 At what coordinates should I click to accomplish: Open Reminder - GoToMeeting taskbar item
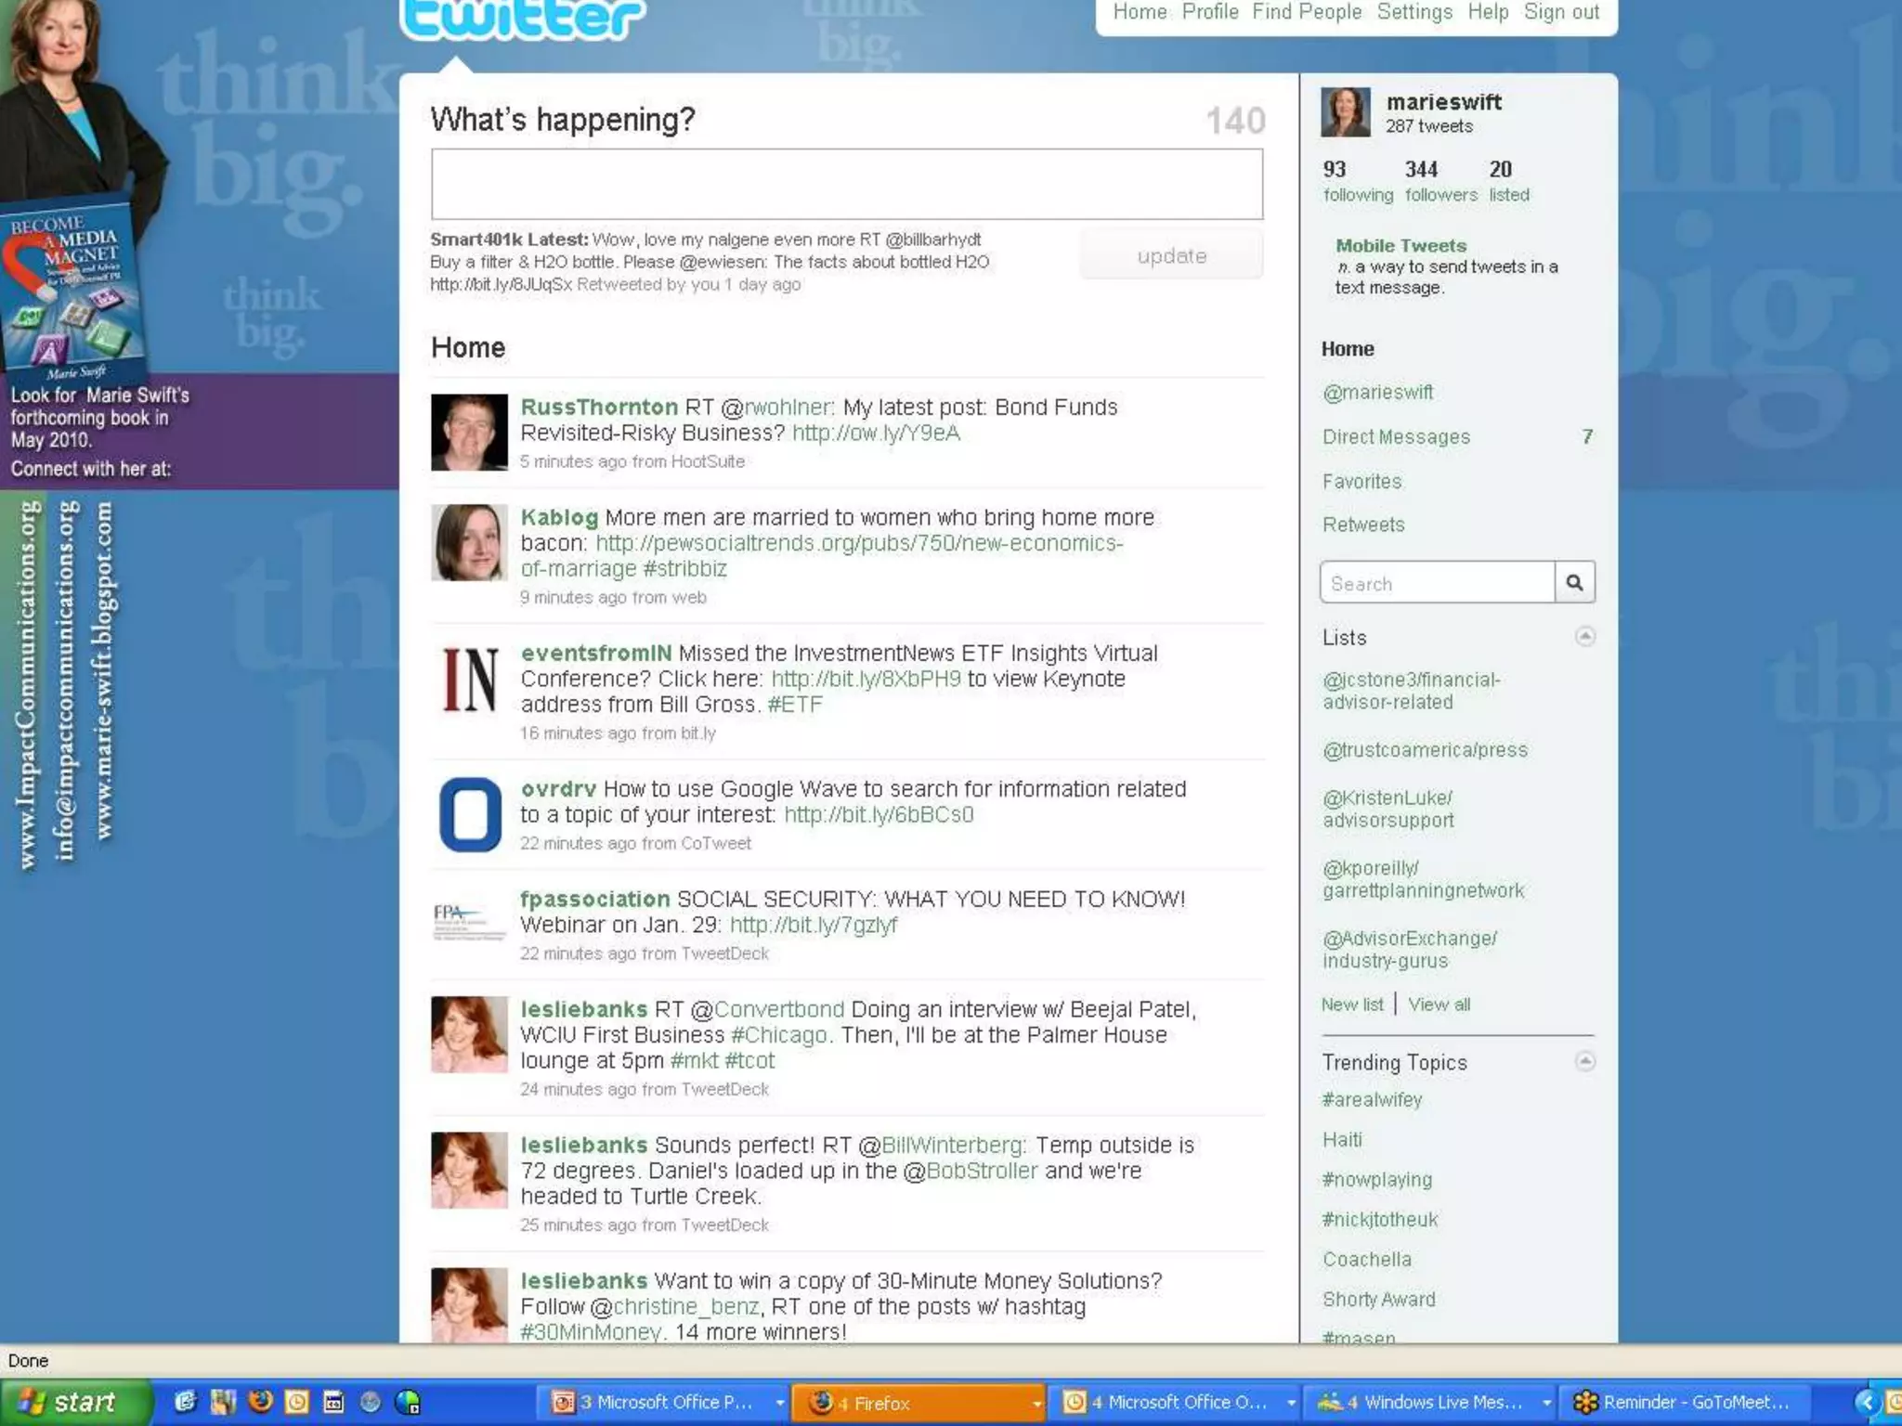[x=1687, y=1402]
